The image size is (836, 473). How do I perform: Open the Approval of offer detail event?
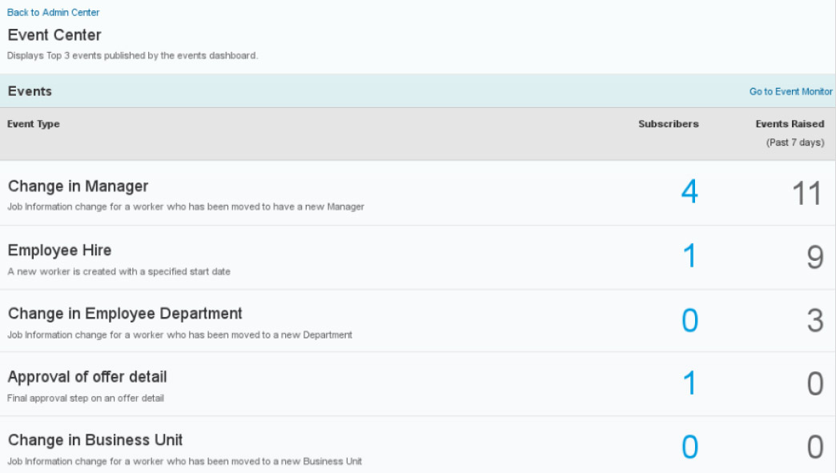tap(87, 376)
